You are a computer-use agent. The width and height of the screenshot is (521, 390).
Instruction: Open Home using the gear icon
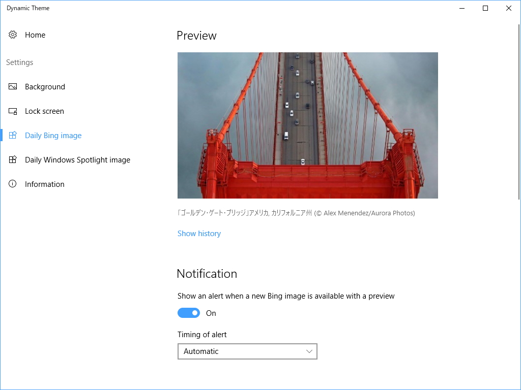(13, 35)
